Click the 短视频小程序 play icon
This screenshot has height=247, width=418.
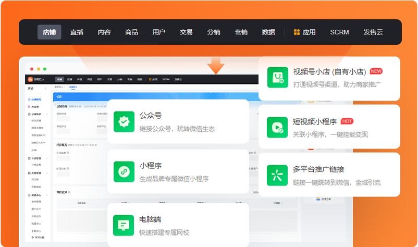277,127
